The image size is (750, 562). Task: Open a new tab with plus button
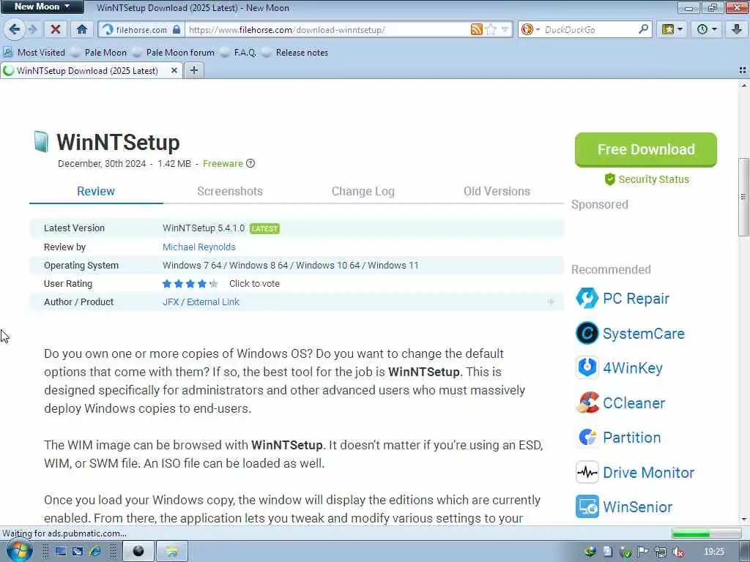[x=193, y=71]
